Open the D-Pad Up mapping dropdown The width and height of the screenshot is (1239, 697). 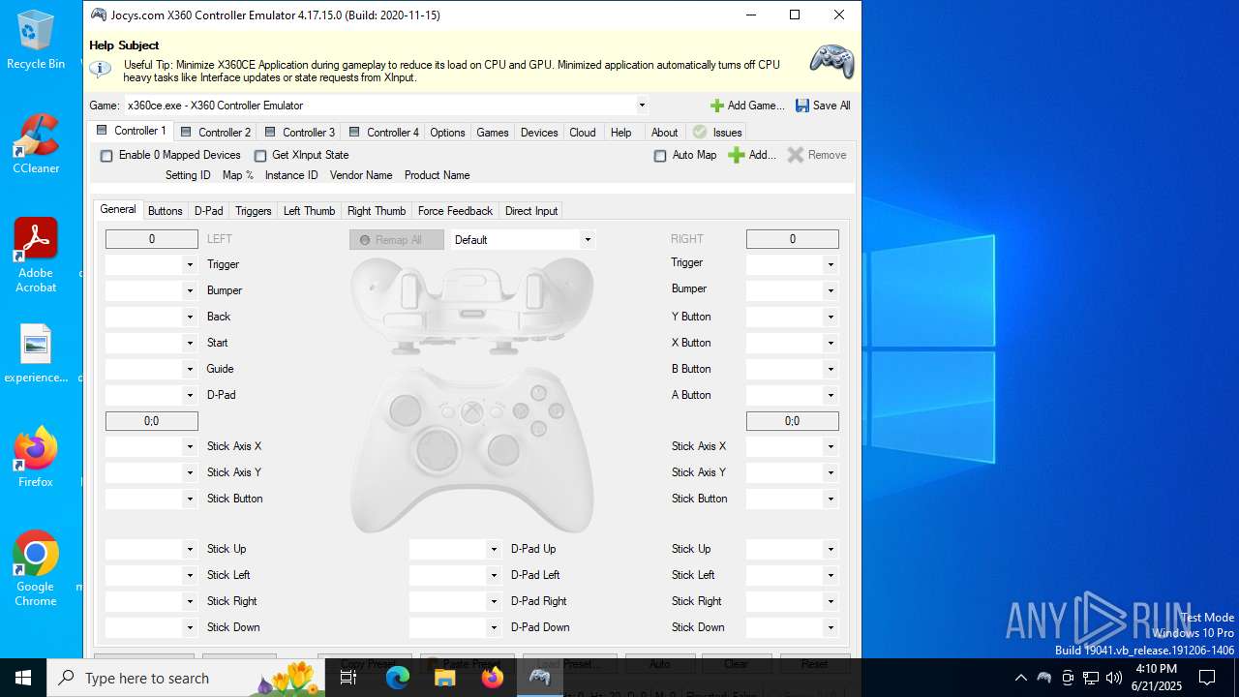(494, 549)
